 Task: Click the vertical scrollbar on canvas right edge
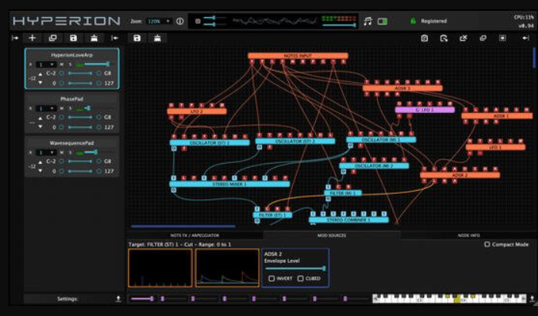pyautogui.click(x=534, y=58)
